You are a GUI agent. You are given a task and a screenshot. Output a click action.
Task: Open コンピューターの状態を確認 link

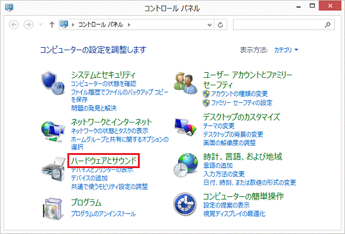pyautogui.click(x=104, y=84)
